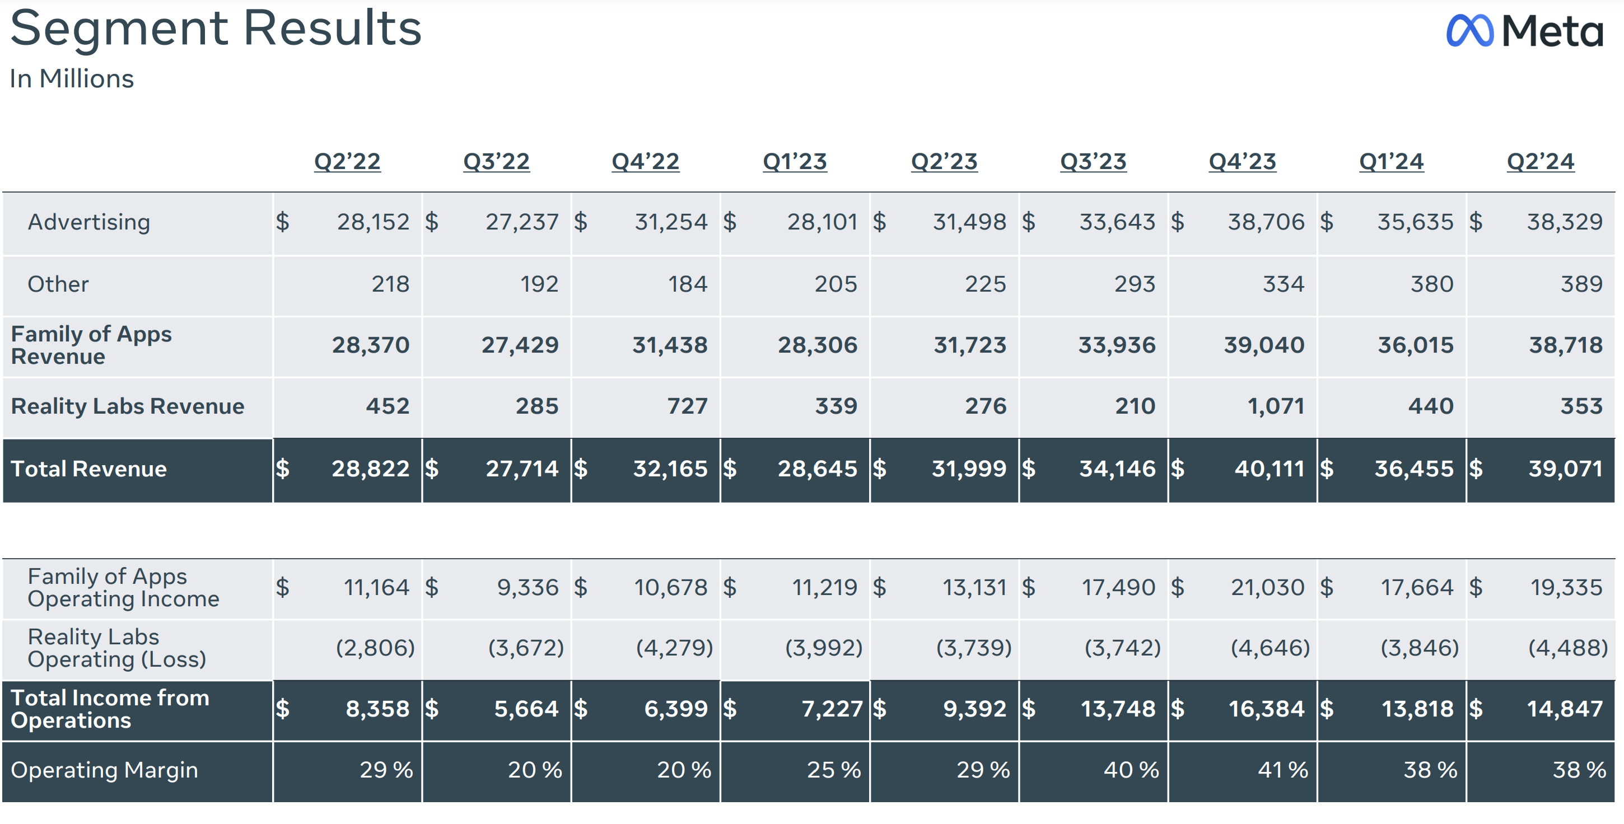Click the Q4'23 quarter header
Screen dimensions: 1624x824
pyautogui.click(x=1242, y=162)
